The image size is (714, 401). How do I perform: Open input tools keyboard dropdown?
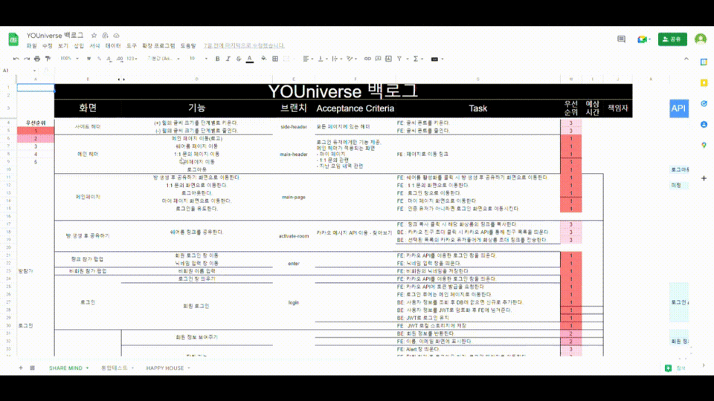point(437,59)
